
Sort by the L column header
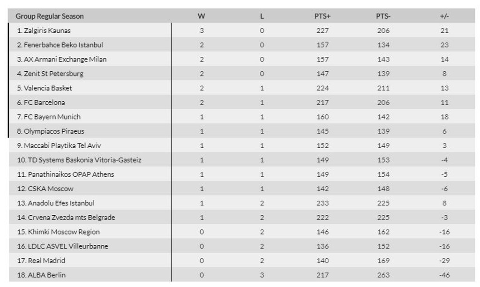[262, 16]
